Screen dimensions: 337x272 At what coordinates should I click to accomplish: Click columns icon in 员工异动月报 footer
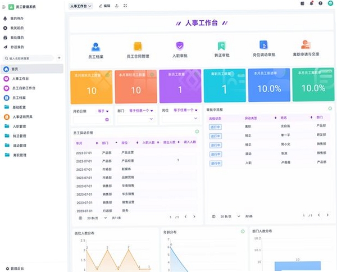click(x=80, y=218)
